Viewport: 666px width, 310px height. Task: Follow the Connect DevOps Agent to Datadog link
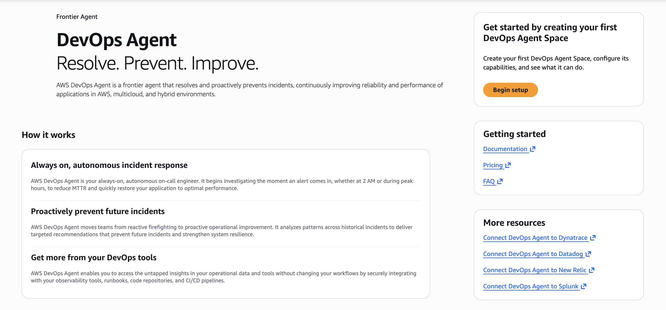pos(533,254)
